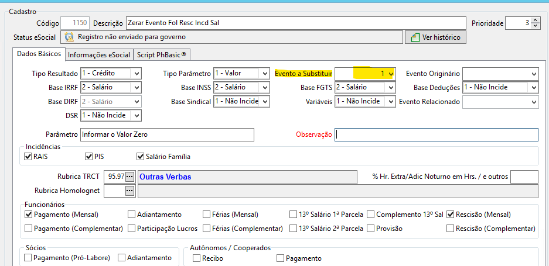Uncheck the Rescisão (Mensal) checkbox
Viewport: 549px width, 266px height.
(451, 215)
